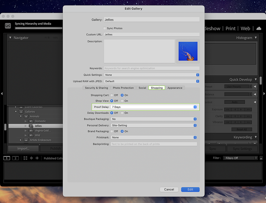Click the Jellies gallery collection icon
The height and width of the screenshot is (203, 266).
point(31,126)
